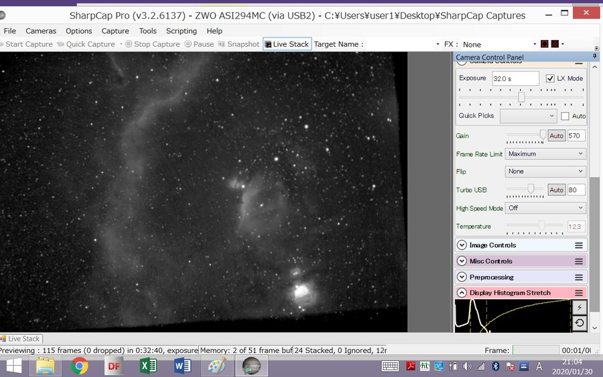Switch to the Live Stack bottom tab
Viewport: 603px width, 377px height.
(21, 339)
